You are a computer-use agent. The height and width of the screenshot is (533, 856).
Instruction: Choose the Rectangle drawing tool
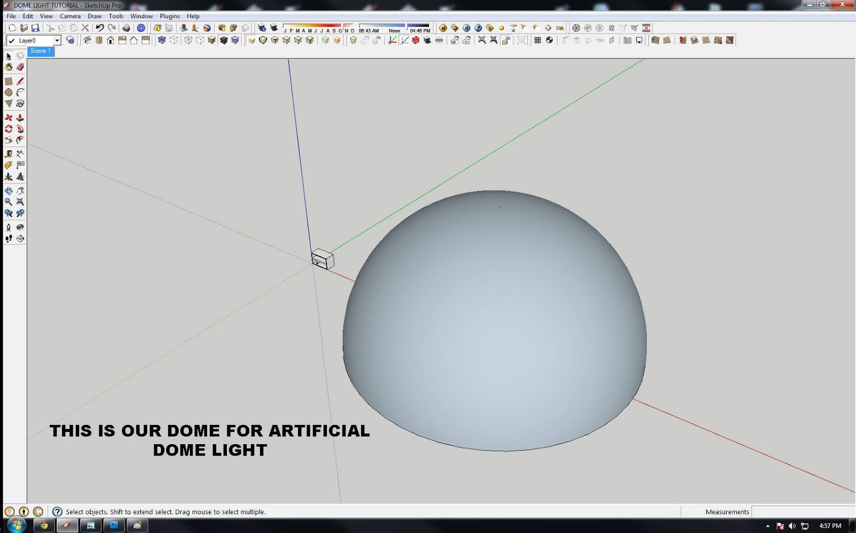click(9, 81)
